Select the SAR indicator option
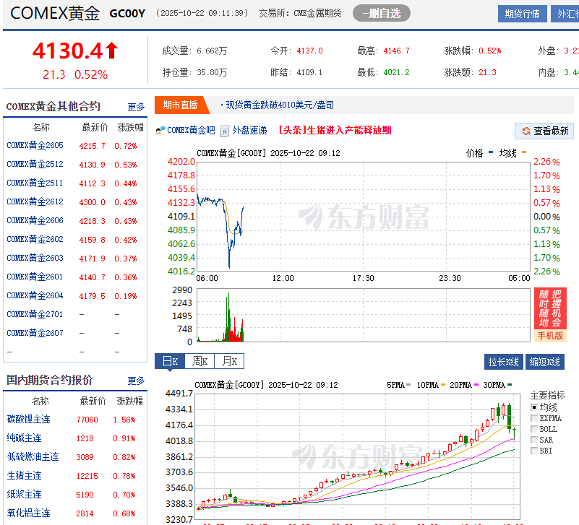This screenshot has height=525, width=579. click(534, 440)
